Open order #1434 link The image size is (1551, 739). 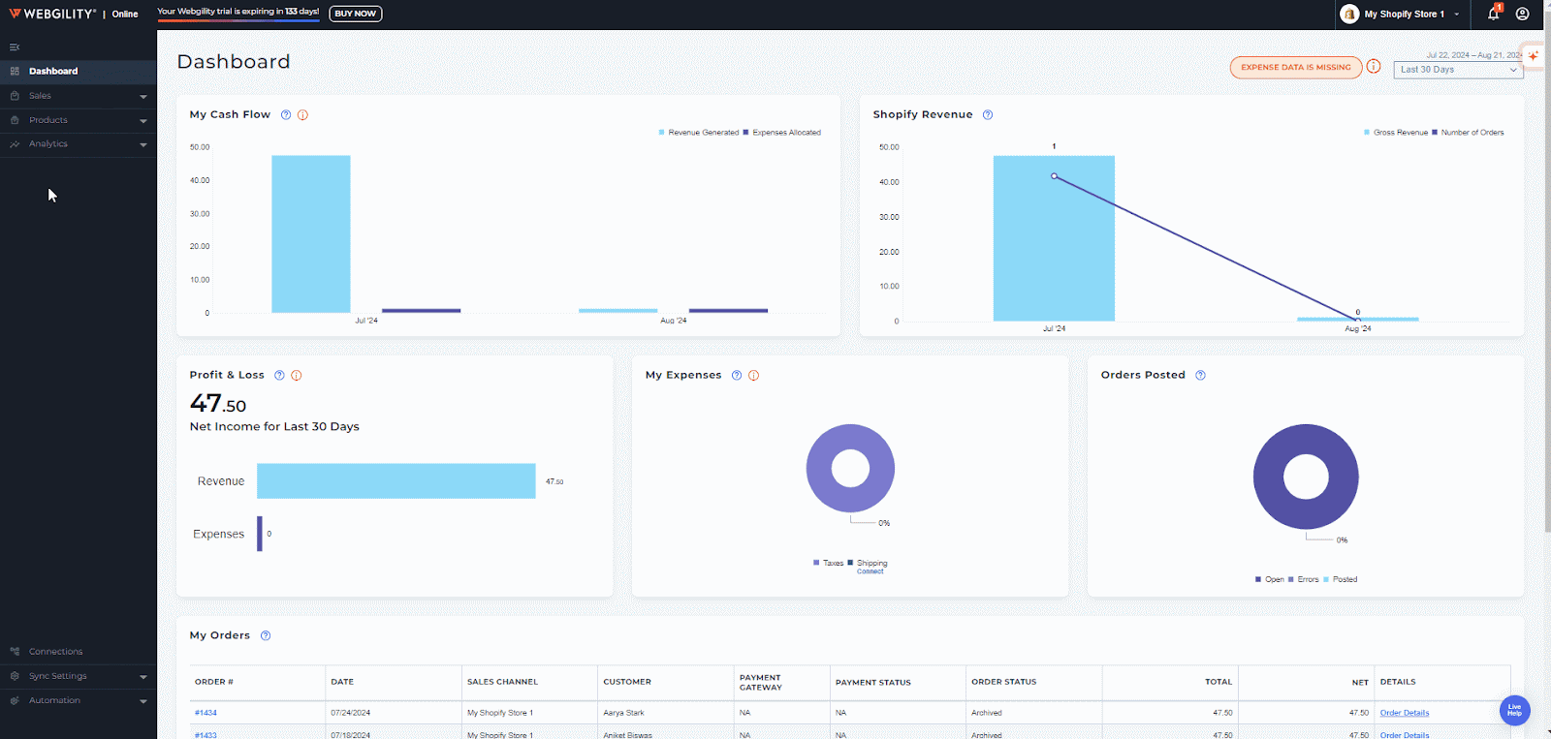[x=206, y=713]
